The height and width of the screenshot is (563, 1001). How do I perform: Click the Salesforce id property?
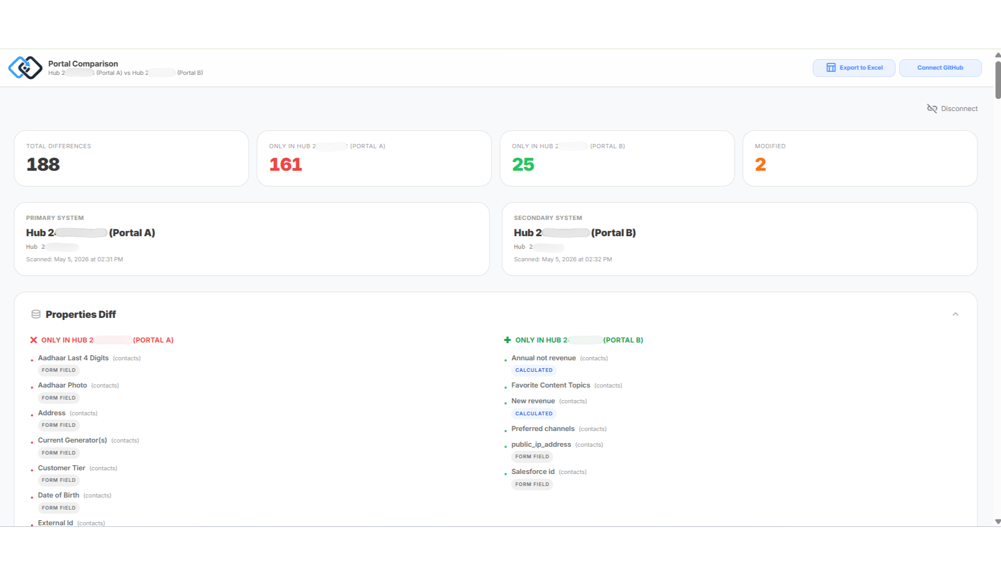point(532,472)
